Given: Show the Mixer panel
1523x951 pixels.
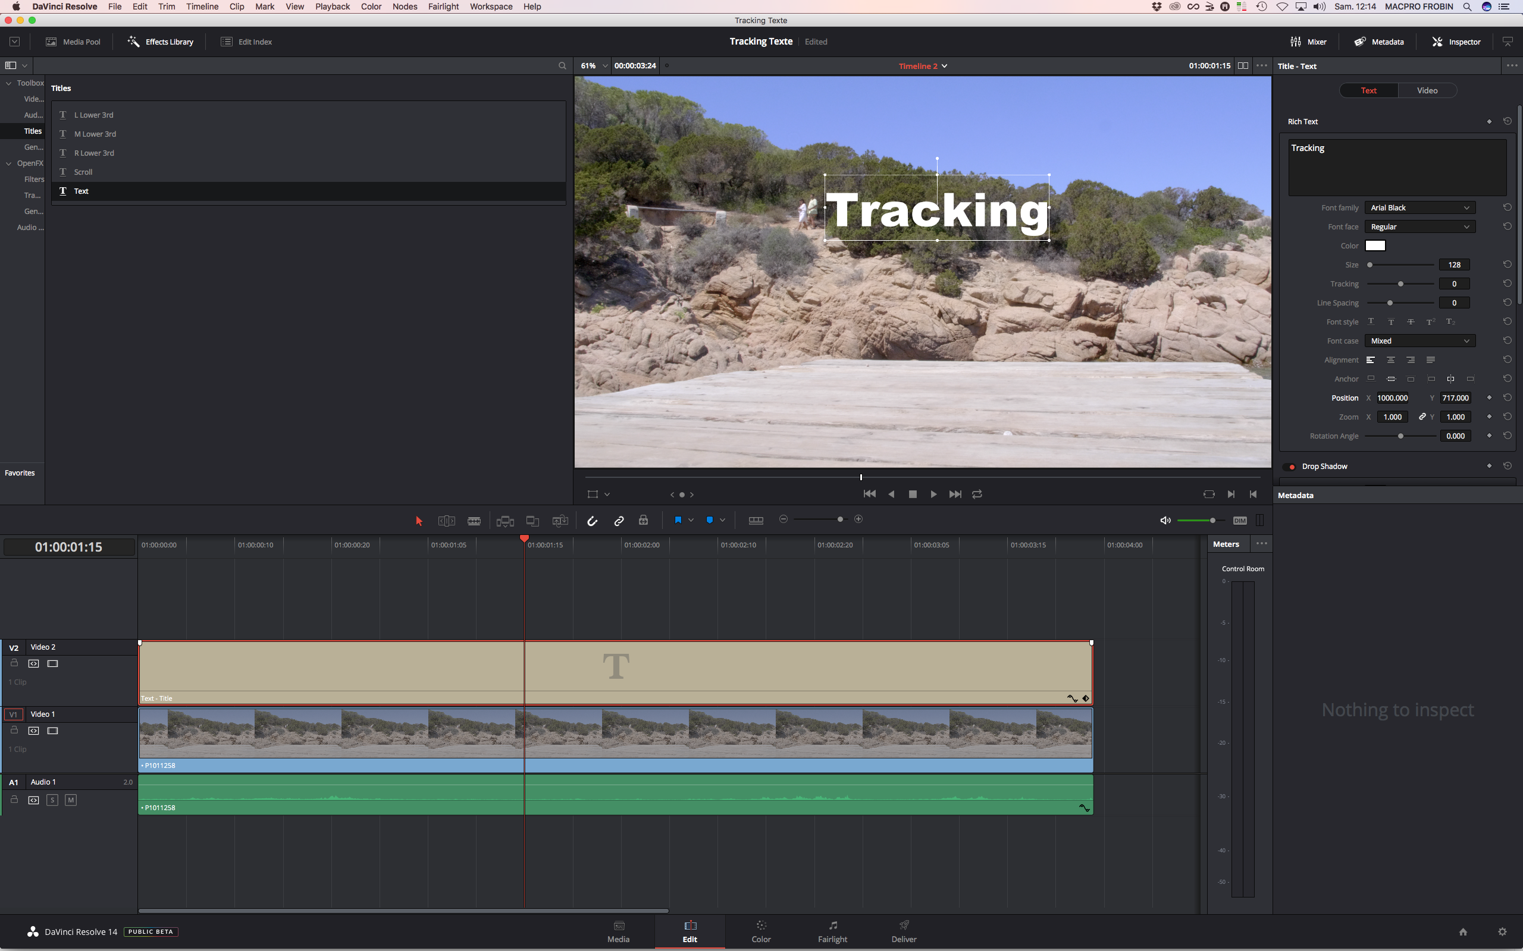Looking at the screenshot, I should coord(1309,42).
